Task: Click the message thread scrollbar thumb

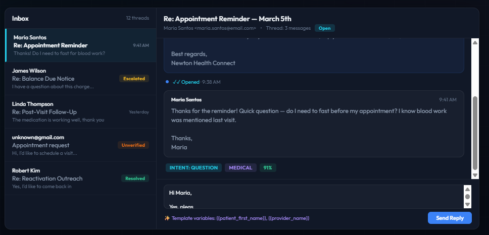Action: pyautogui.click(x=475, y=133)
